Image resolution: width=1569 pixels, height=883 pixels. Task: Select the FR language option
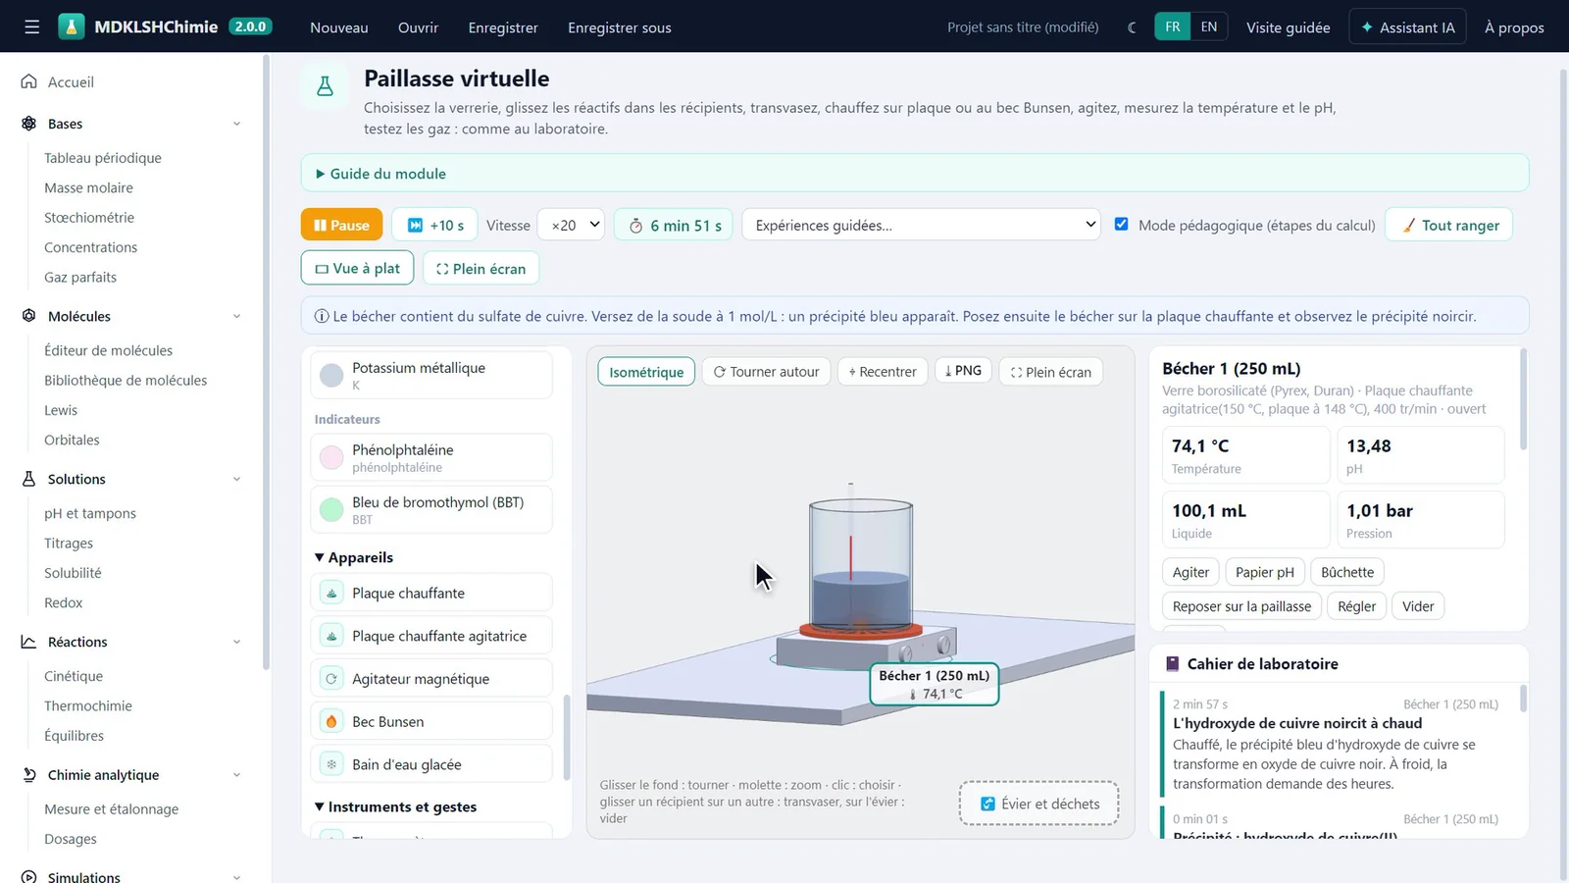click(x=1173, y=26)
